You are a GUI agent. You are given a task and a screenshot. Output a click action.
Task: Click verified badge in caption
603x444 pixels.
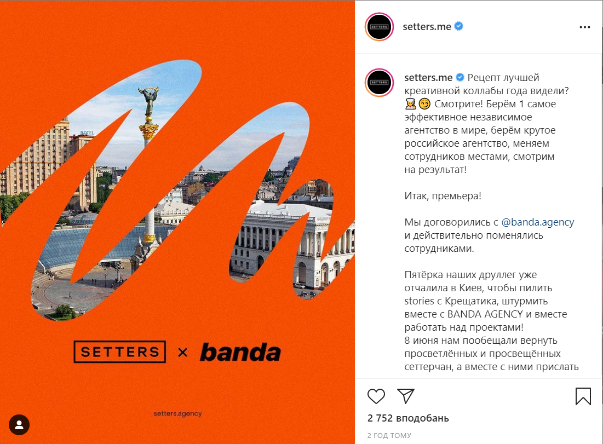[x=460, y=77]
